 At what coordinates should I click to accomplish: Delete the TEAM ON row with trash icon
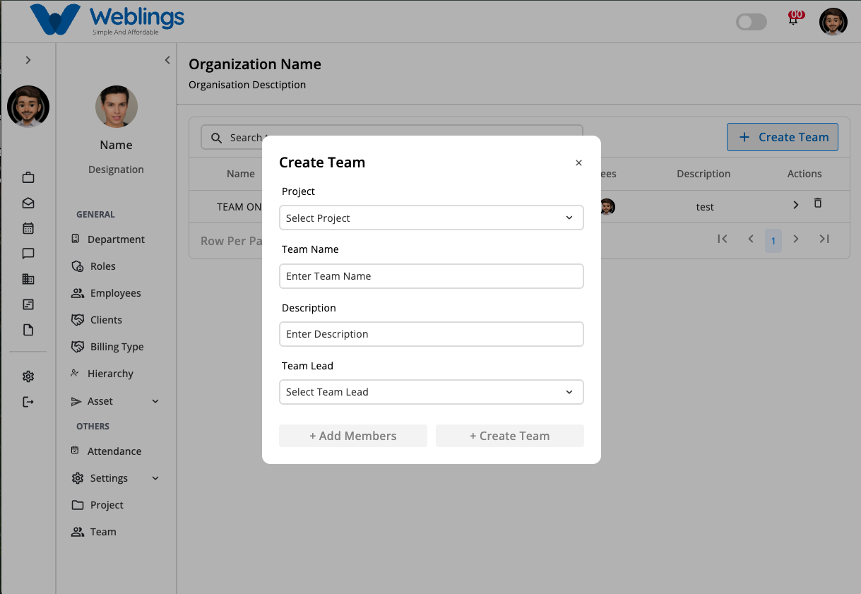[x=818, y=203]
